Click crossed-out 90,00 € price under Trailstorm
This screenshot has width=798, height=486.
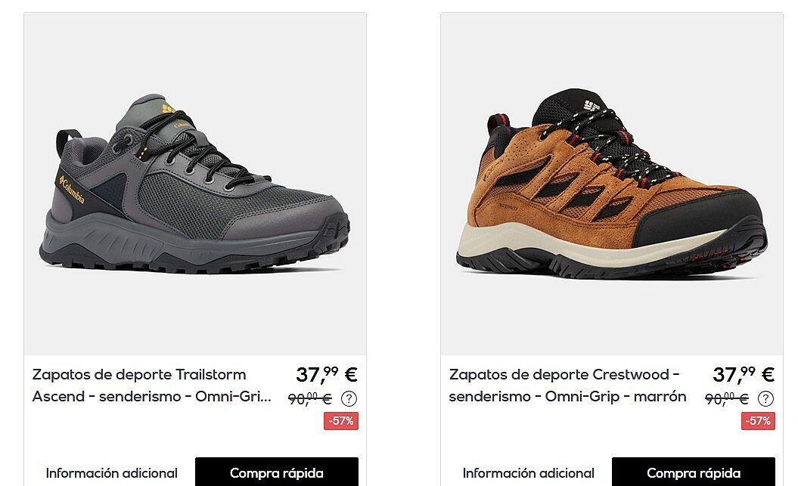[310, 399]
